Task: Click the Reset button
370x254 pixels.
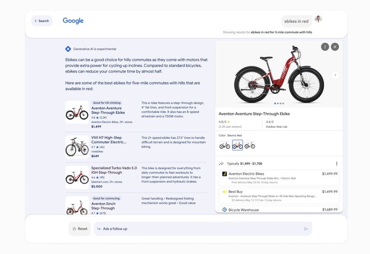Action: tap(80, 229)
